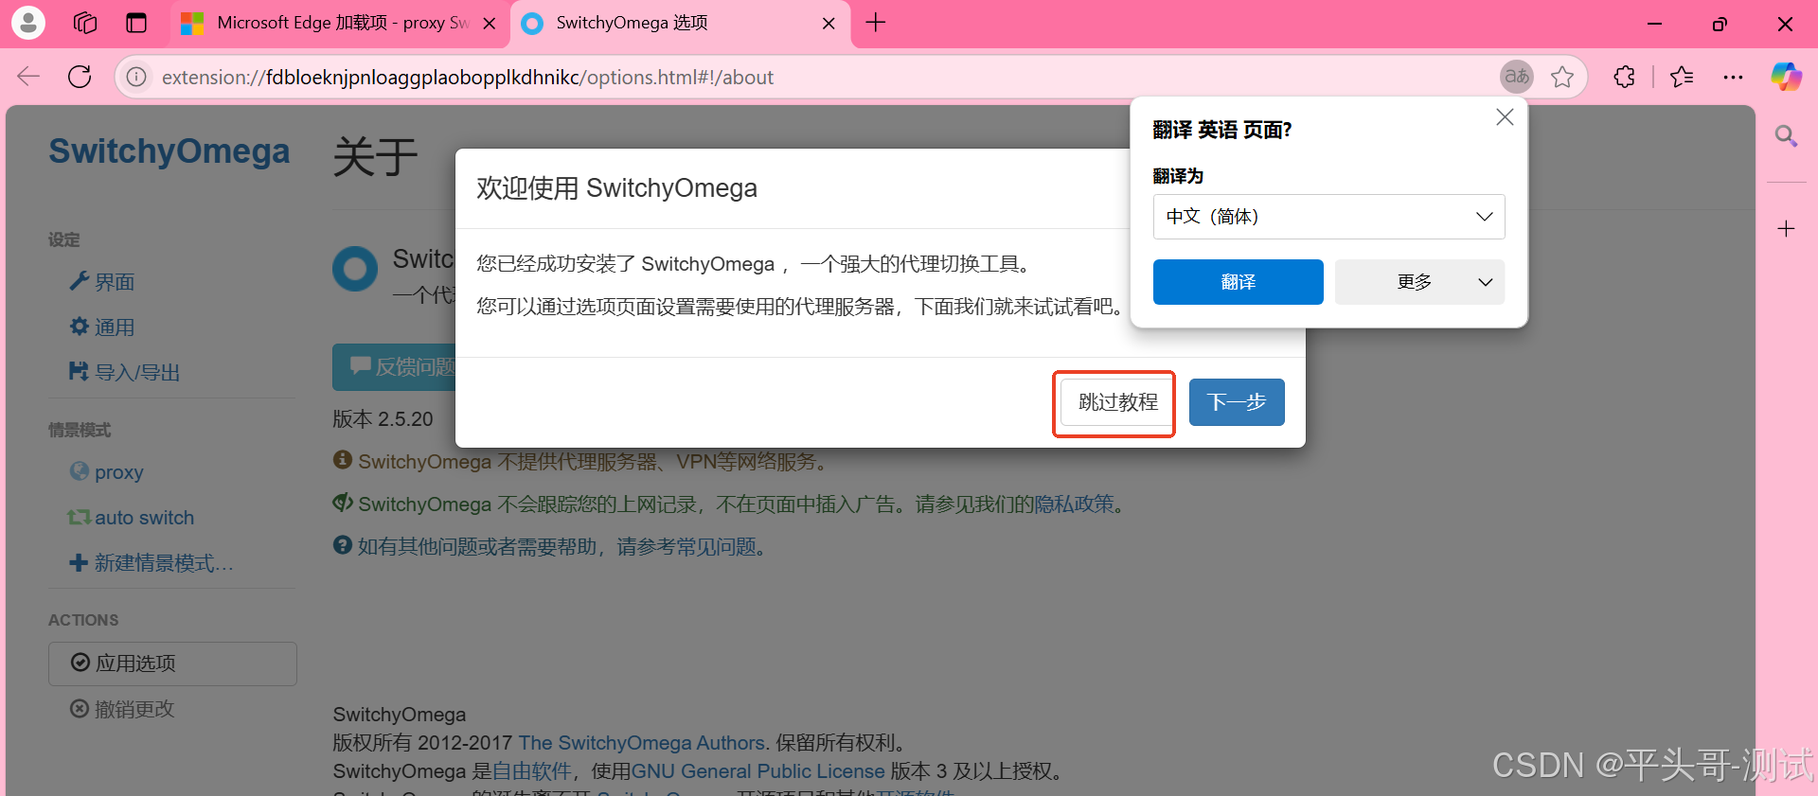This screenshot has width=1818, height=796.
Task: Open the tab actions menu icon
Action: [136, 23]
